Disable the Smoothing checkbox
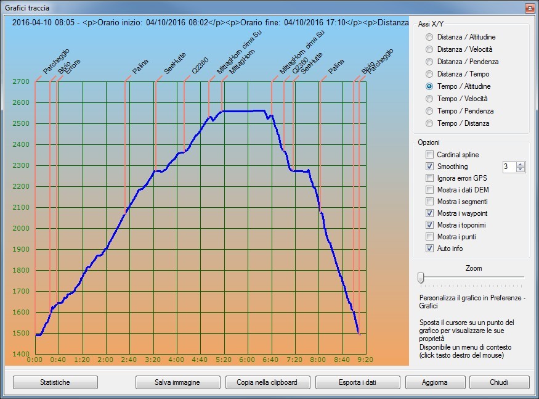The width and height of the screenshot is (539, 399). (430, 167)
